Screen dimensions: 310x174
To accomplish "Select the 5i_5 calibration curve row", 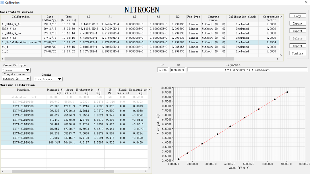I will pyautogui.click(x=21, y=52).
